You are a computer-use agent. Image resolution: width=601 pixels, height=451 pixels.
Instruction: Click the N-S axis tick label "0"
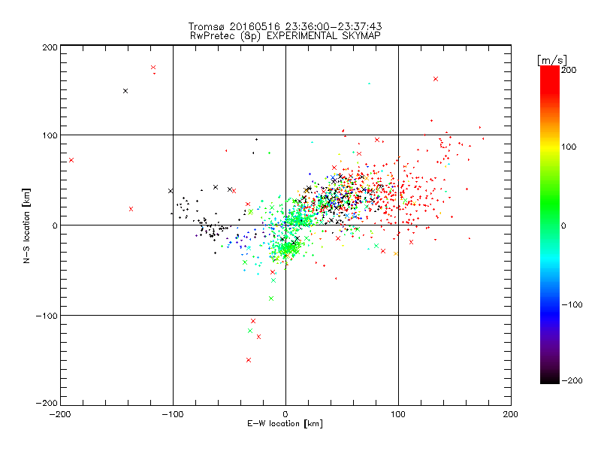55,225
